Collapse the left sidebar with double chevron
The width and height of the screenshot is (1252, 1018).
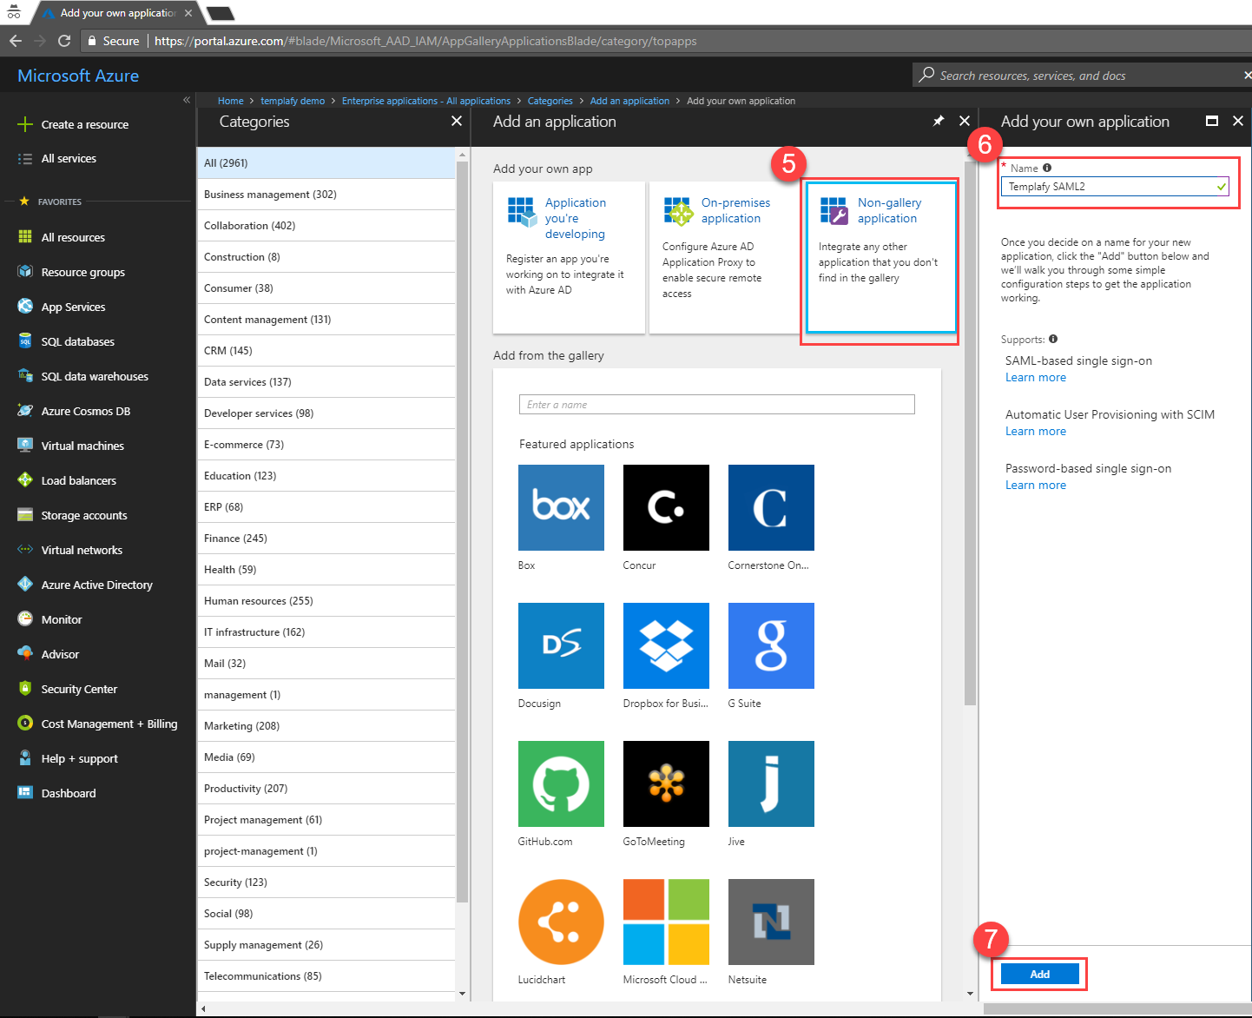tap(187, 101)
